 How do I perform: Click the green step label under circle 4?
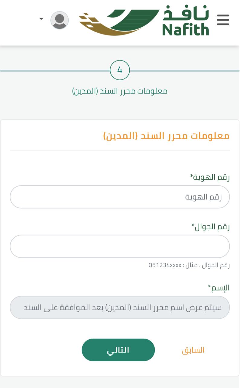120,91
